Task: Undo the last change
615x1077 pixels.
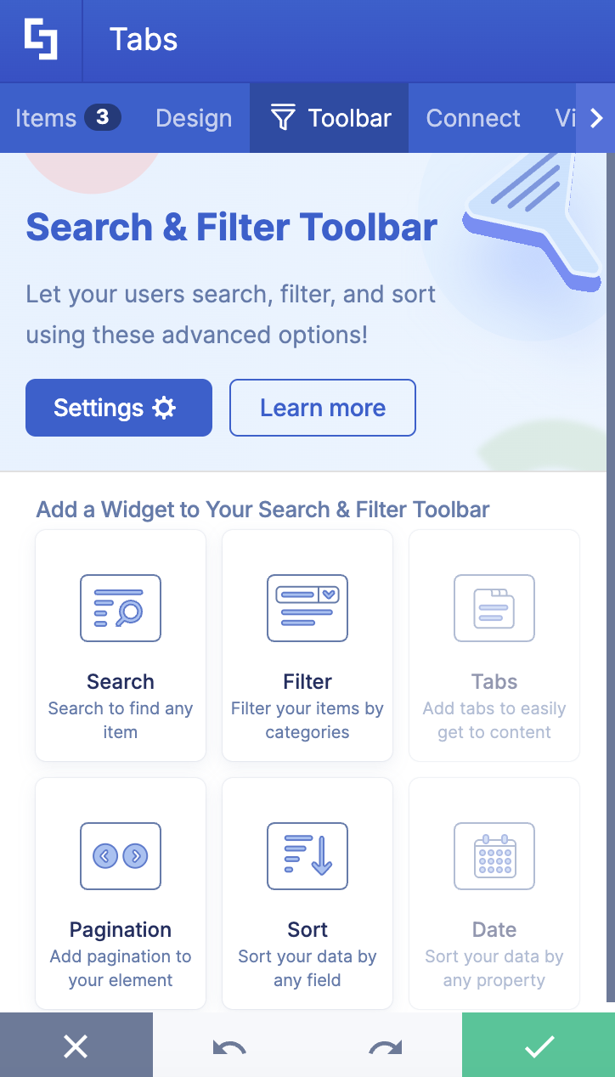Action: pyautogui.click(x=230, y=1045)
